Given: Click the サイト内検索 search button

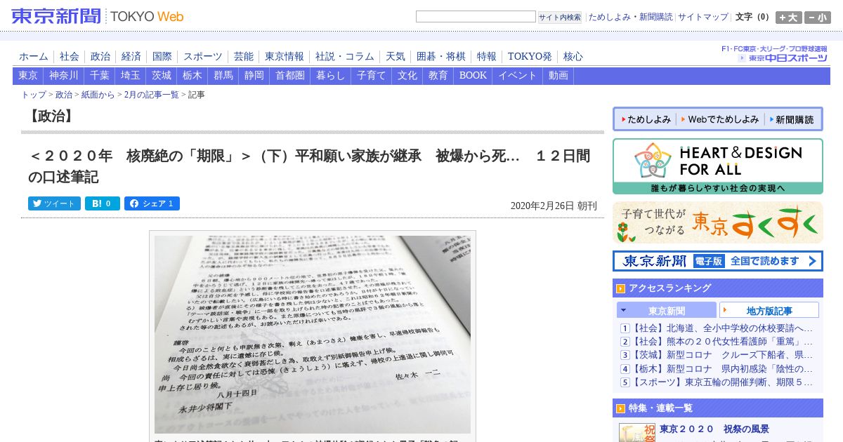Looking at the screenshot, I should [560, 17].
